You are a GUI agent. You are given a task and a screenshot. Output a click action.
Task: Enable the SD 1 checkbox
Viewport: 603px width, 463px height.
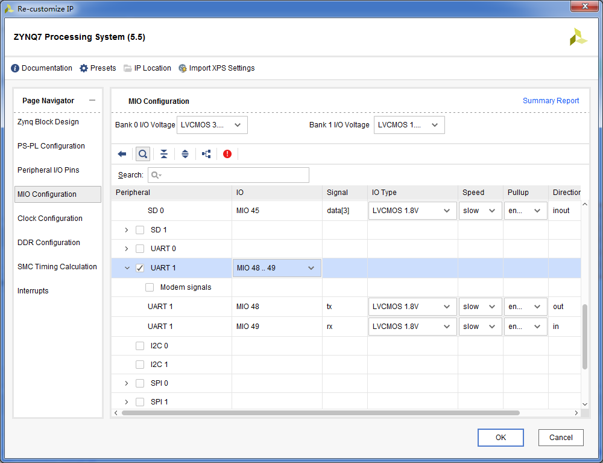(x=140, y=230)
